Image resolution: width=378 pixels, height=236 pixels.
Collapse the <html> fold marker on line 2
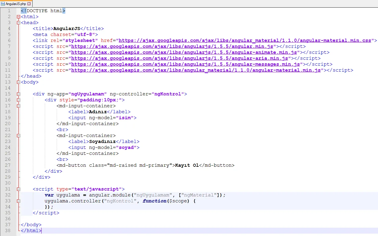[18, 17]
